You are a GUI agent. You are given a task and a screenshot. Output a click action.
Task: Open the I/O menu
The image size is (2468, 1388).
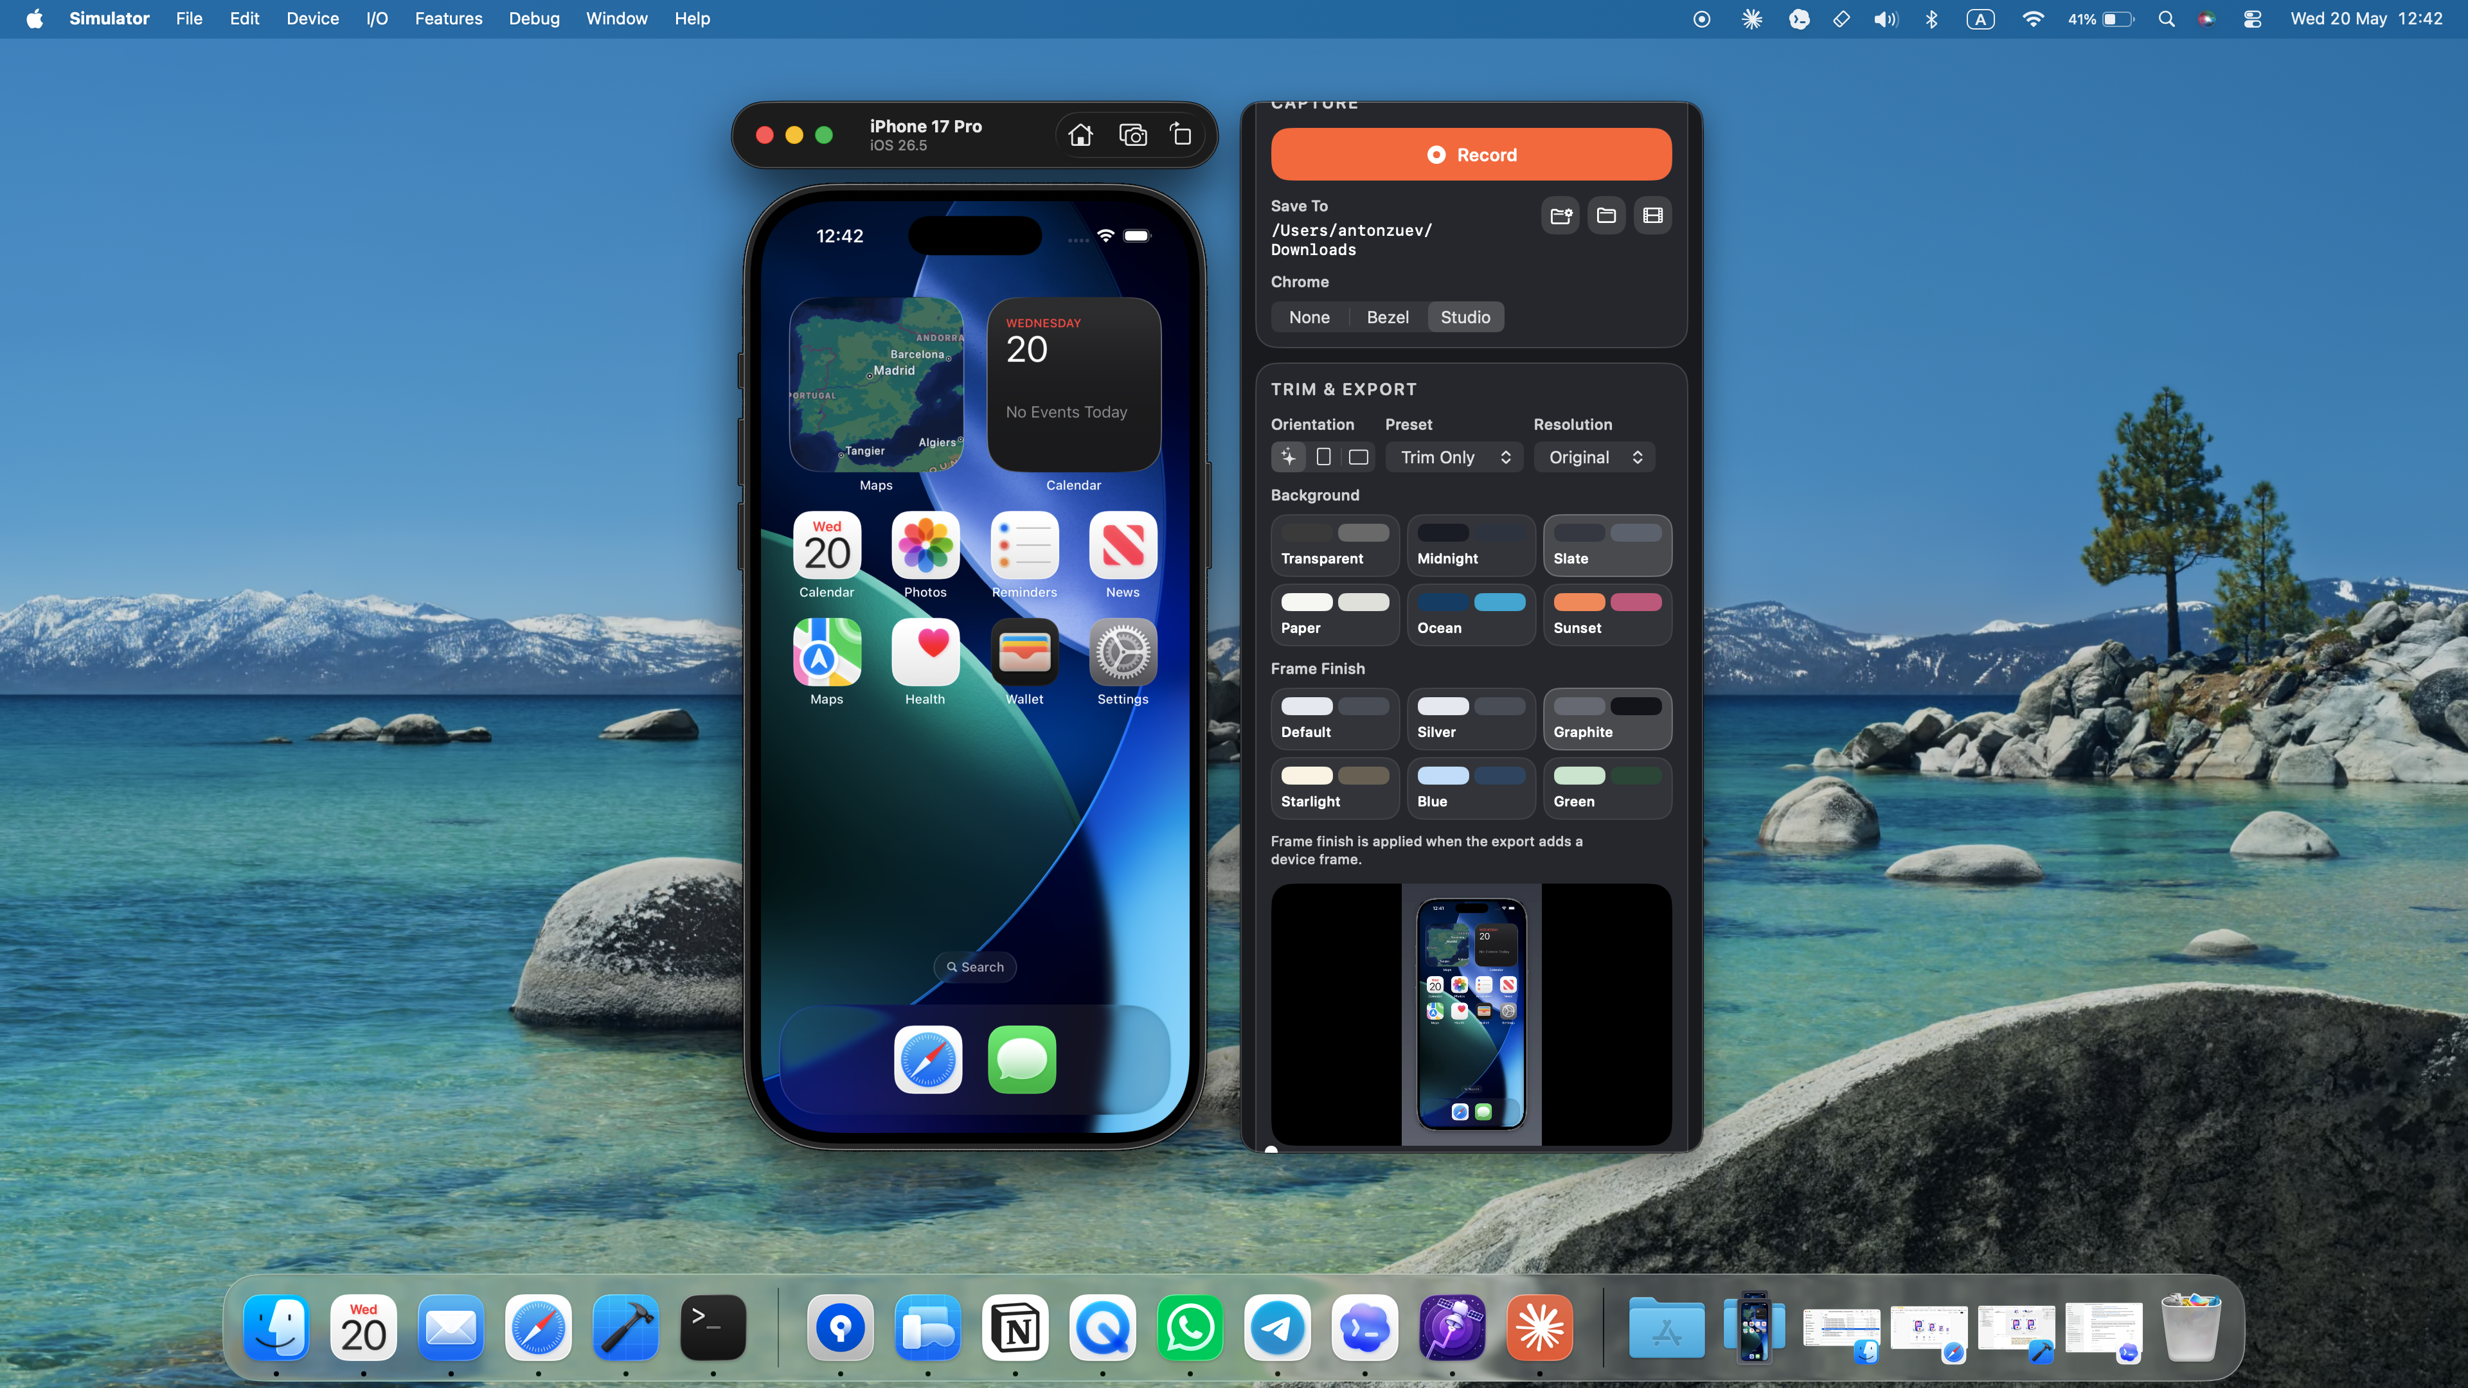(377, 19)
